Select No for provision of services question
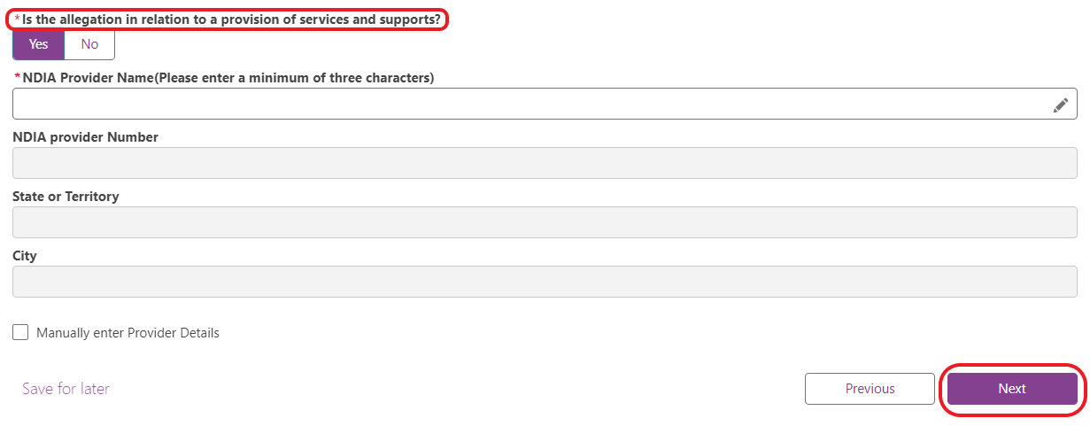This screenshot has width=1090, height=426. pyautogui.click(x=89, y=43)
